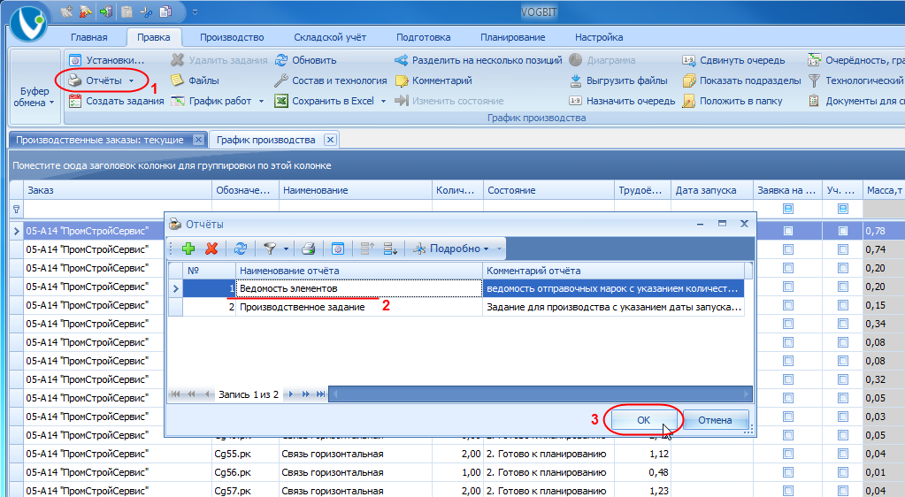Toggle the filter-row checkbox under Заявка на column
Image resolution: width=905 pixels, height=497 pixels.
[x=788, y=209]
